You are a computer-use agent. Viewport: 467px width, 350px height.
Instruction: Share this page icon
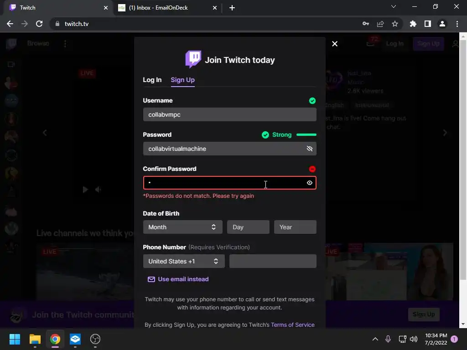(x=380, y=24)
